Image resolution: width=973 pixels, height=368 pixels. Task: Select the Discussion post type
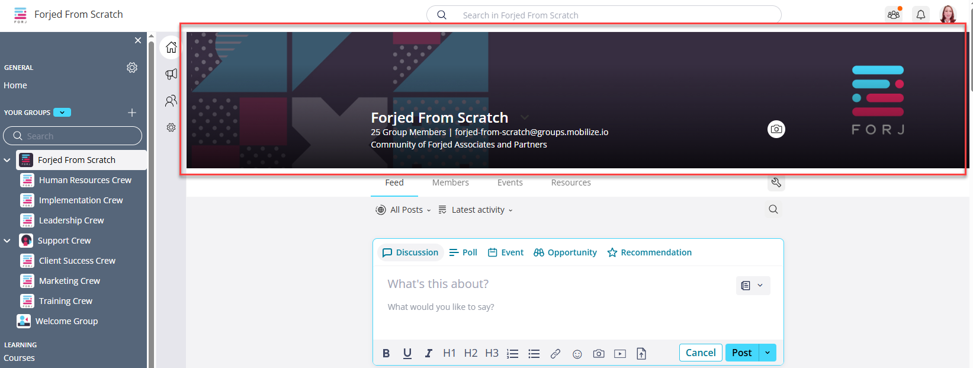coord(410,252)
